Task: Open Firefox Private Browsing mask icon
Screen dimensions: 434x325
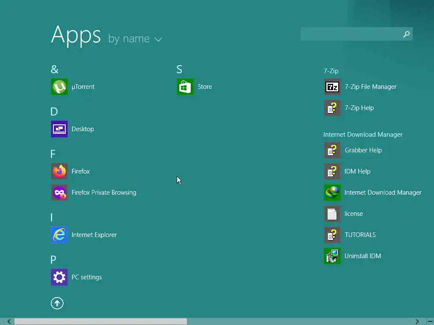Action: [x=59, y=193]
